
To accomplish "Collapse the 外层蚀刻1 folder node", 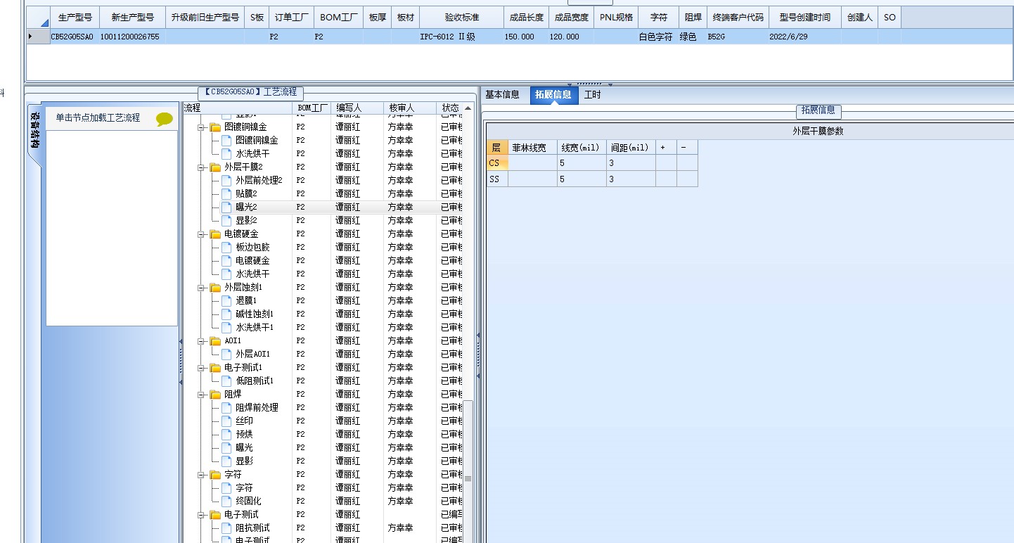I will tap(201, 288).
